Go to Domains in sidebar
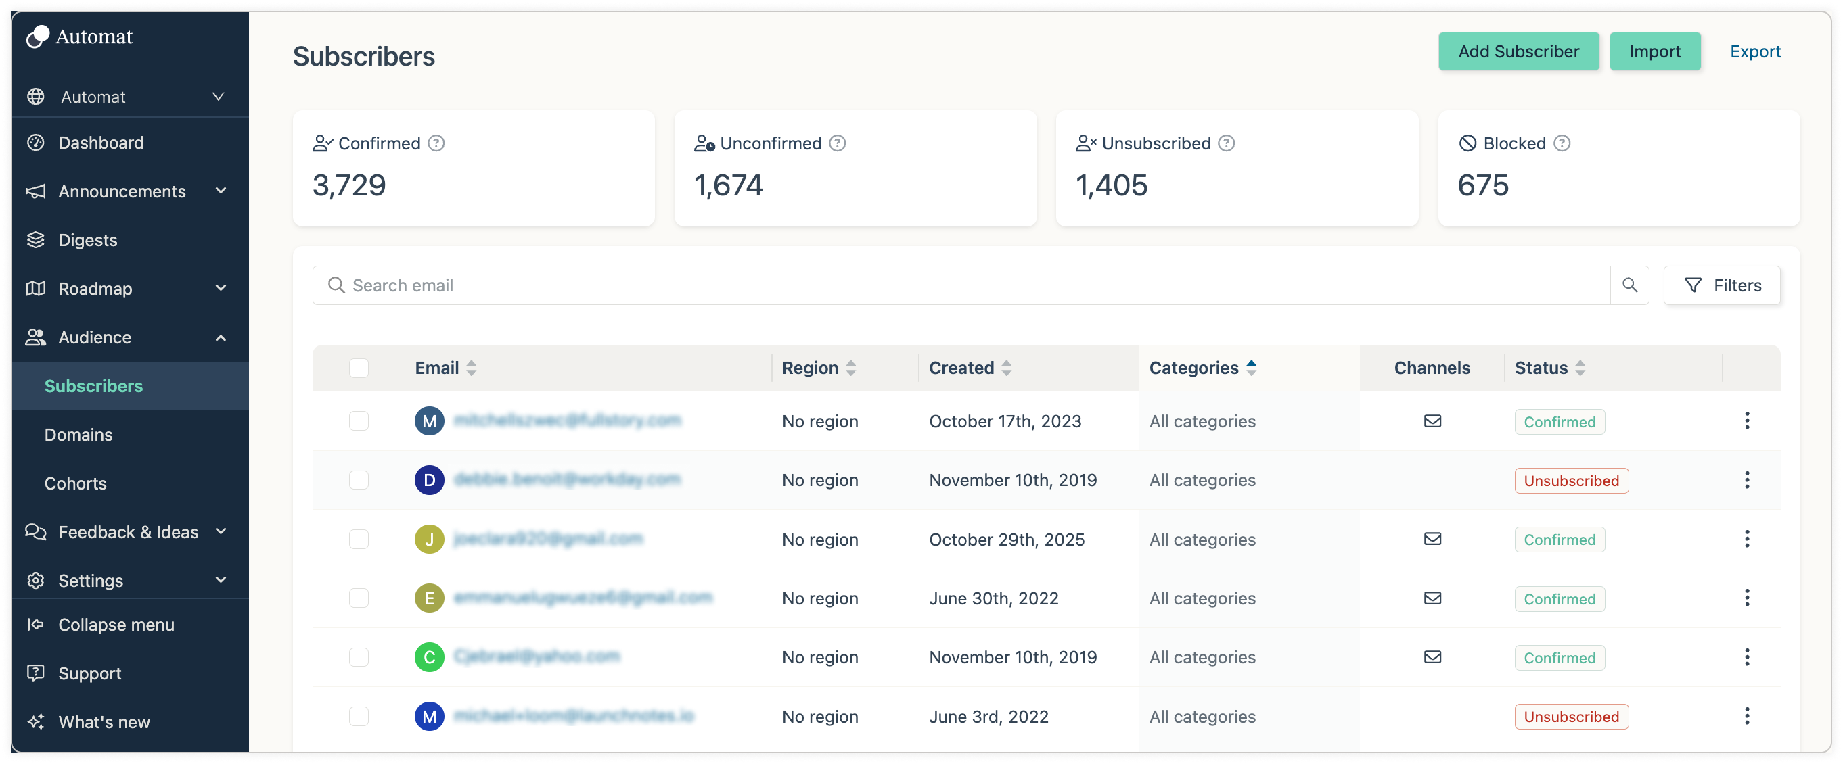Viewport: 1843px width, 764px height. coord(78,435)
